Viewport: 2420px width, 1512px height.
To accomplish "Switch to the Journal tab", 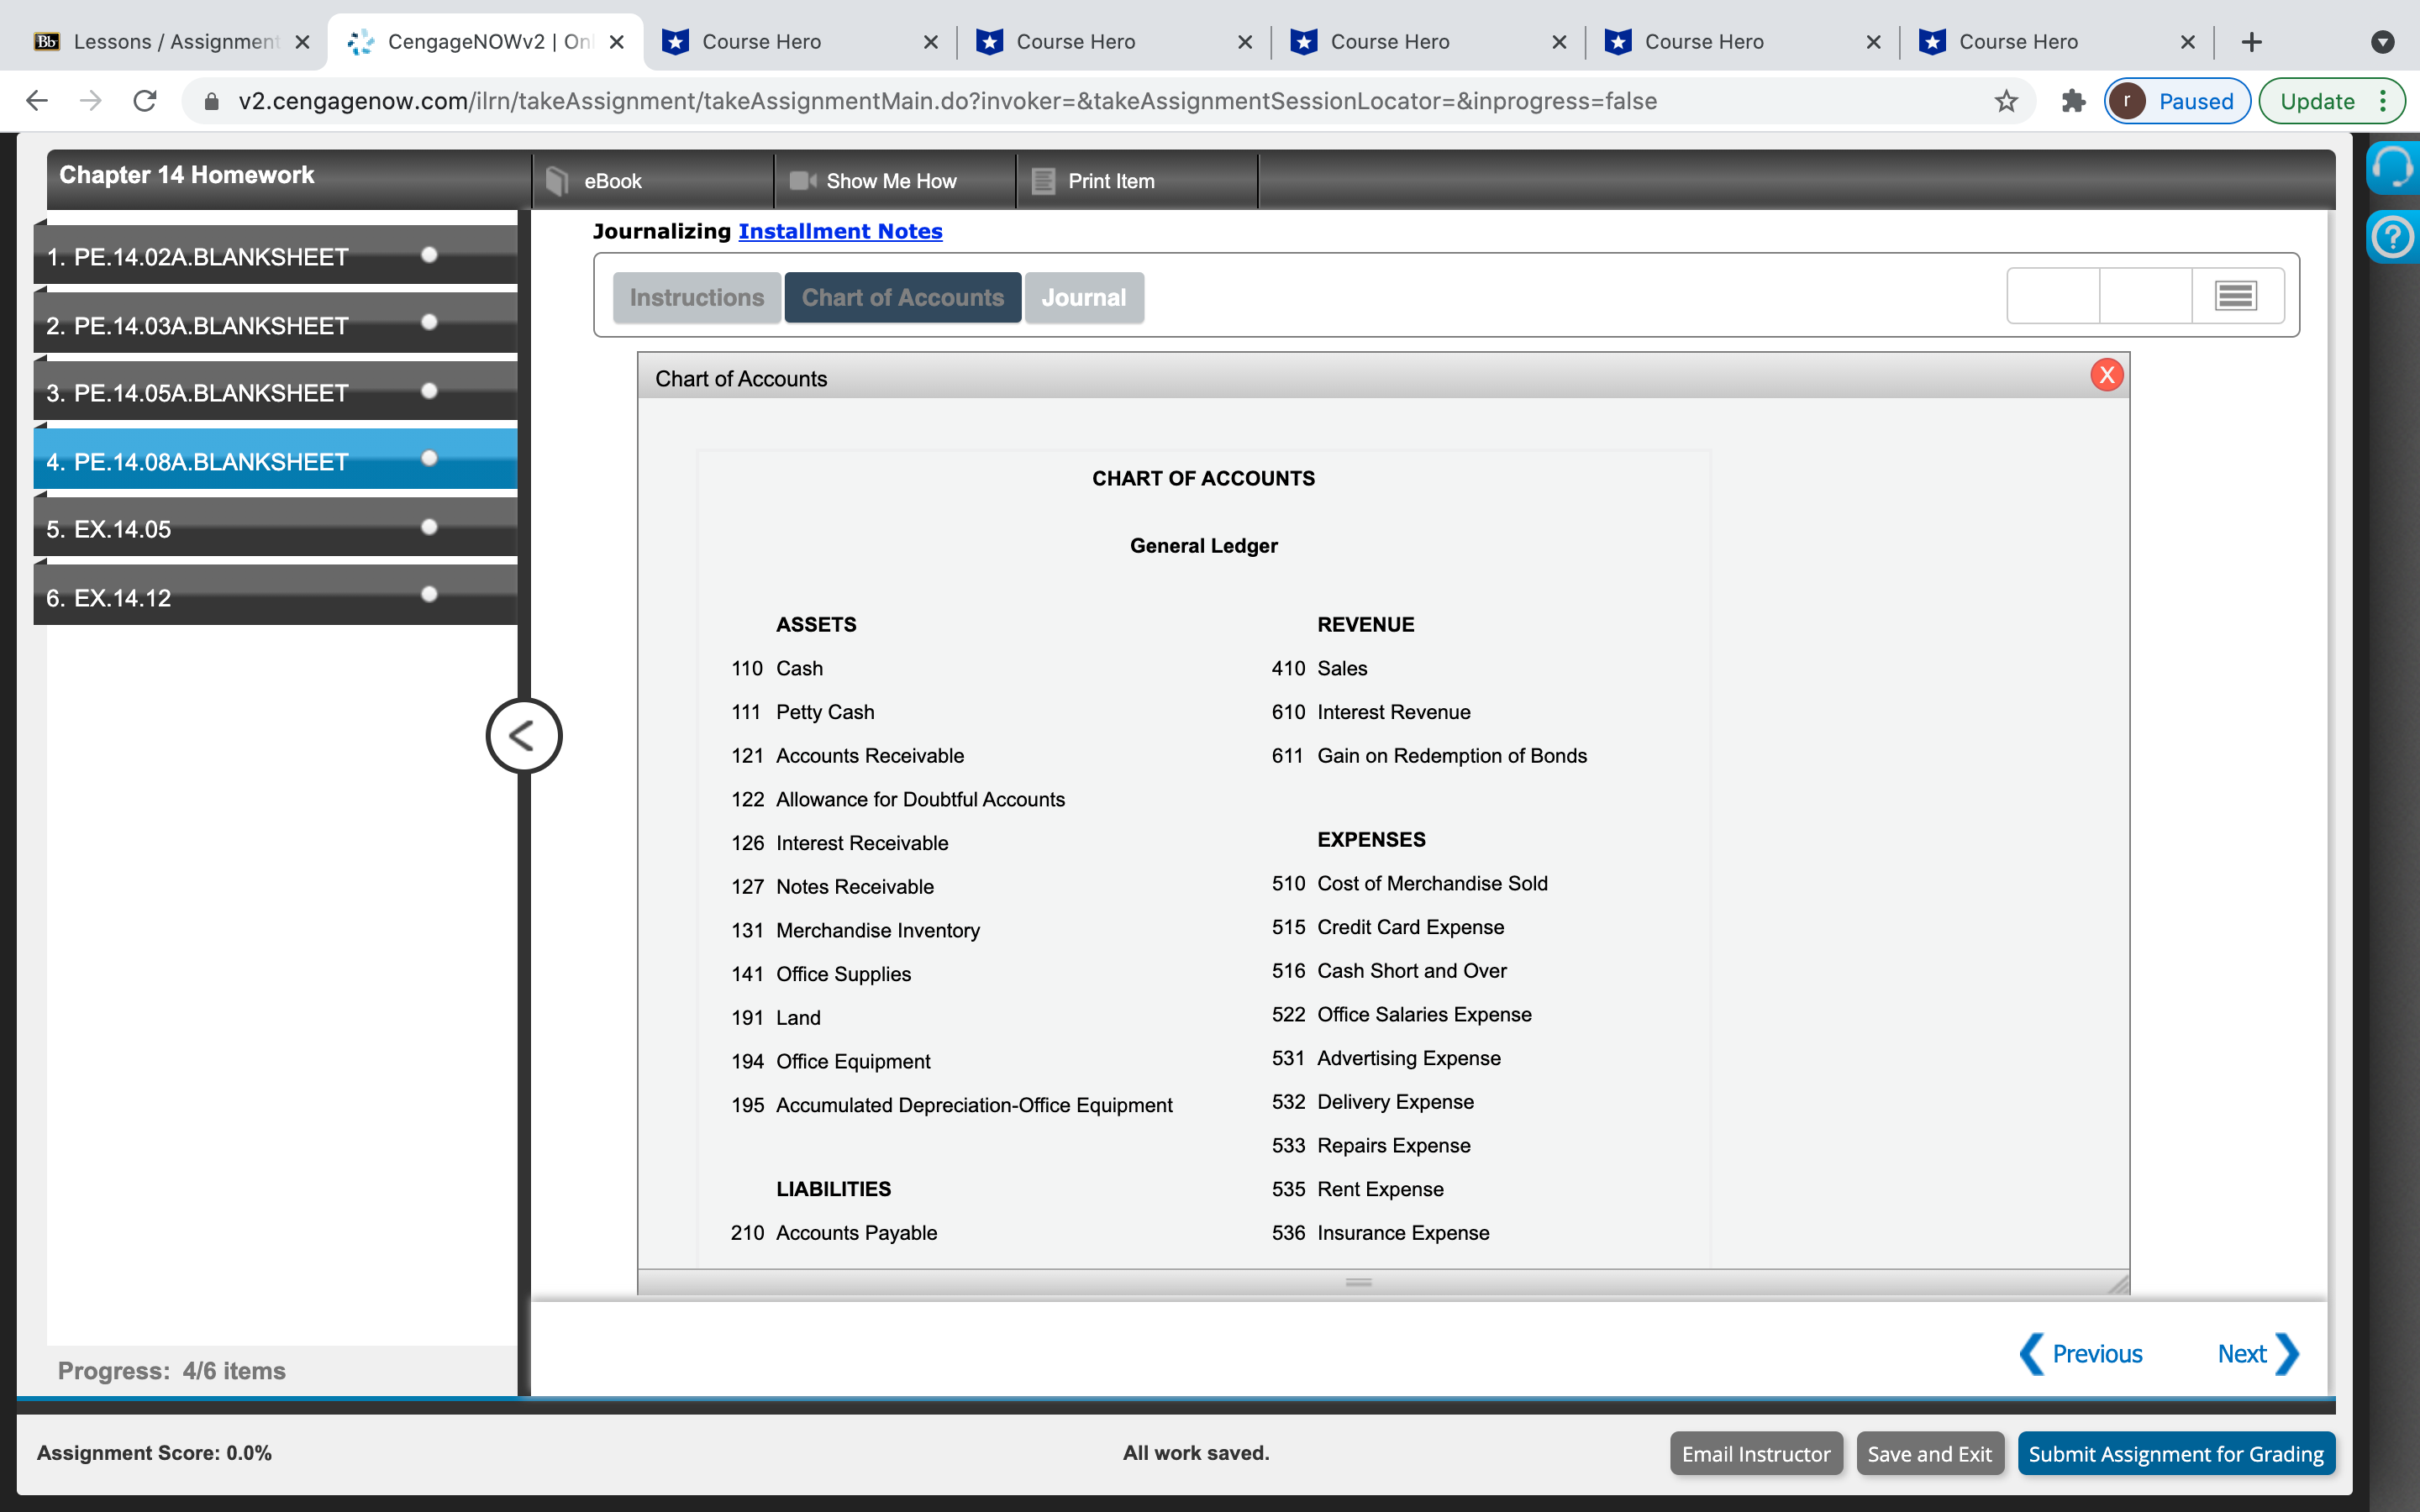I will point(1083,298).
